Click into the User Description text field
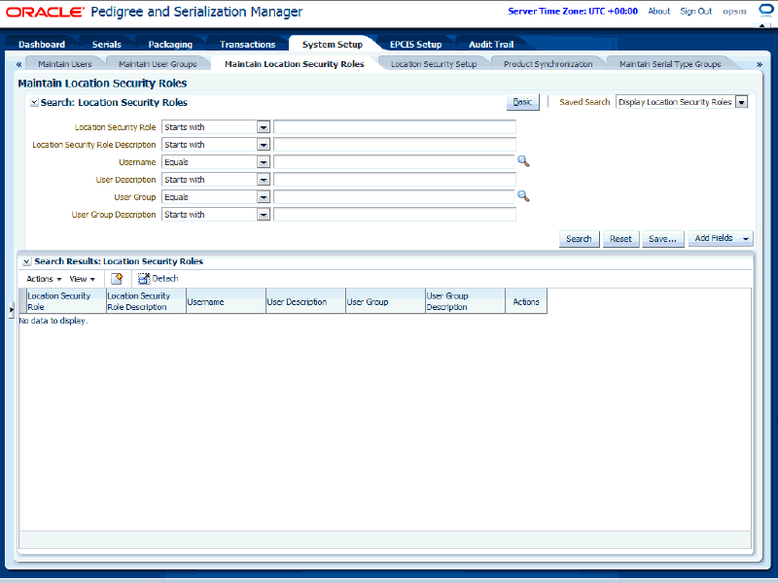778x583 pixels. point(395,180)
